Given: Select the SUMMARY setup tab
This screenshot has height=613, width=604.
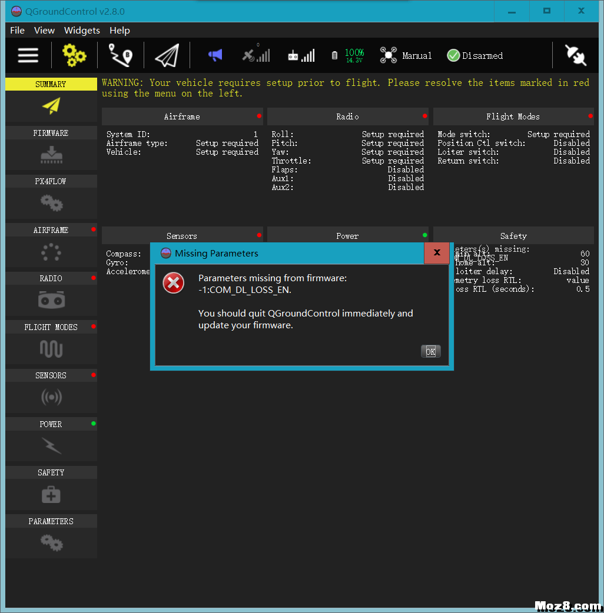Looking at the screenshot, I should pyautogui.click(x=51, y=84).
